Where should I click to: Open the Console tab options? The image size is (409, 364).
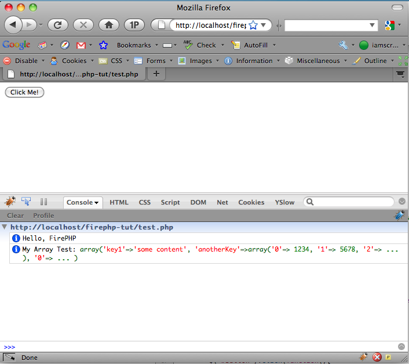click(97, 203)
